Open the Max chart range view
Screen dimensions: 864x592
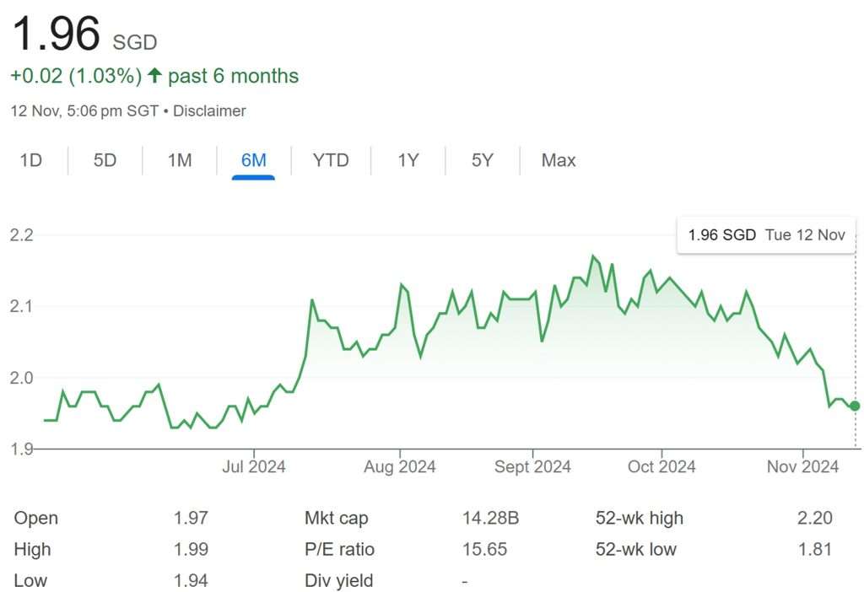pos(558,160)
